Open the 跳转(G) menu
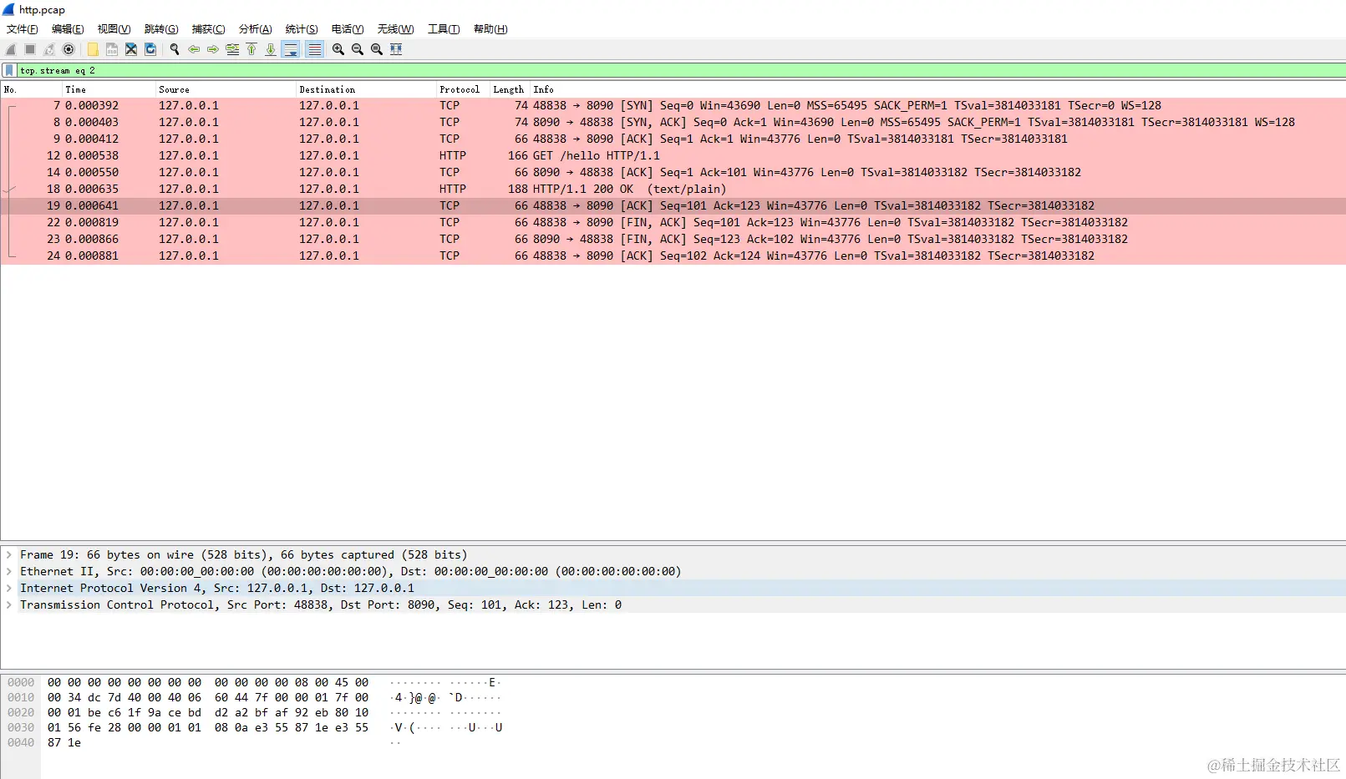This screenshot has height=779, width=1346. (x=161, y=29)
